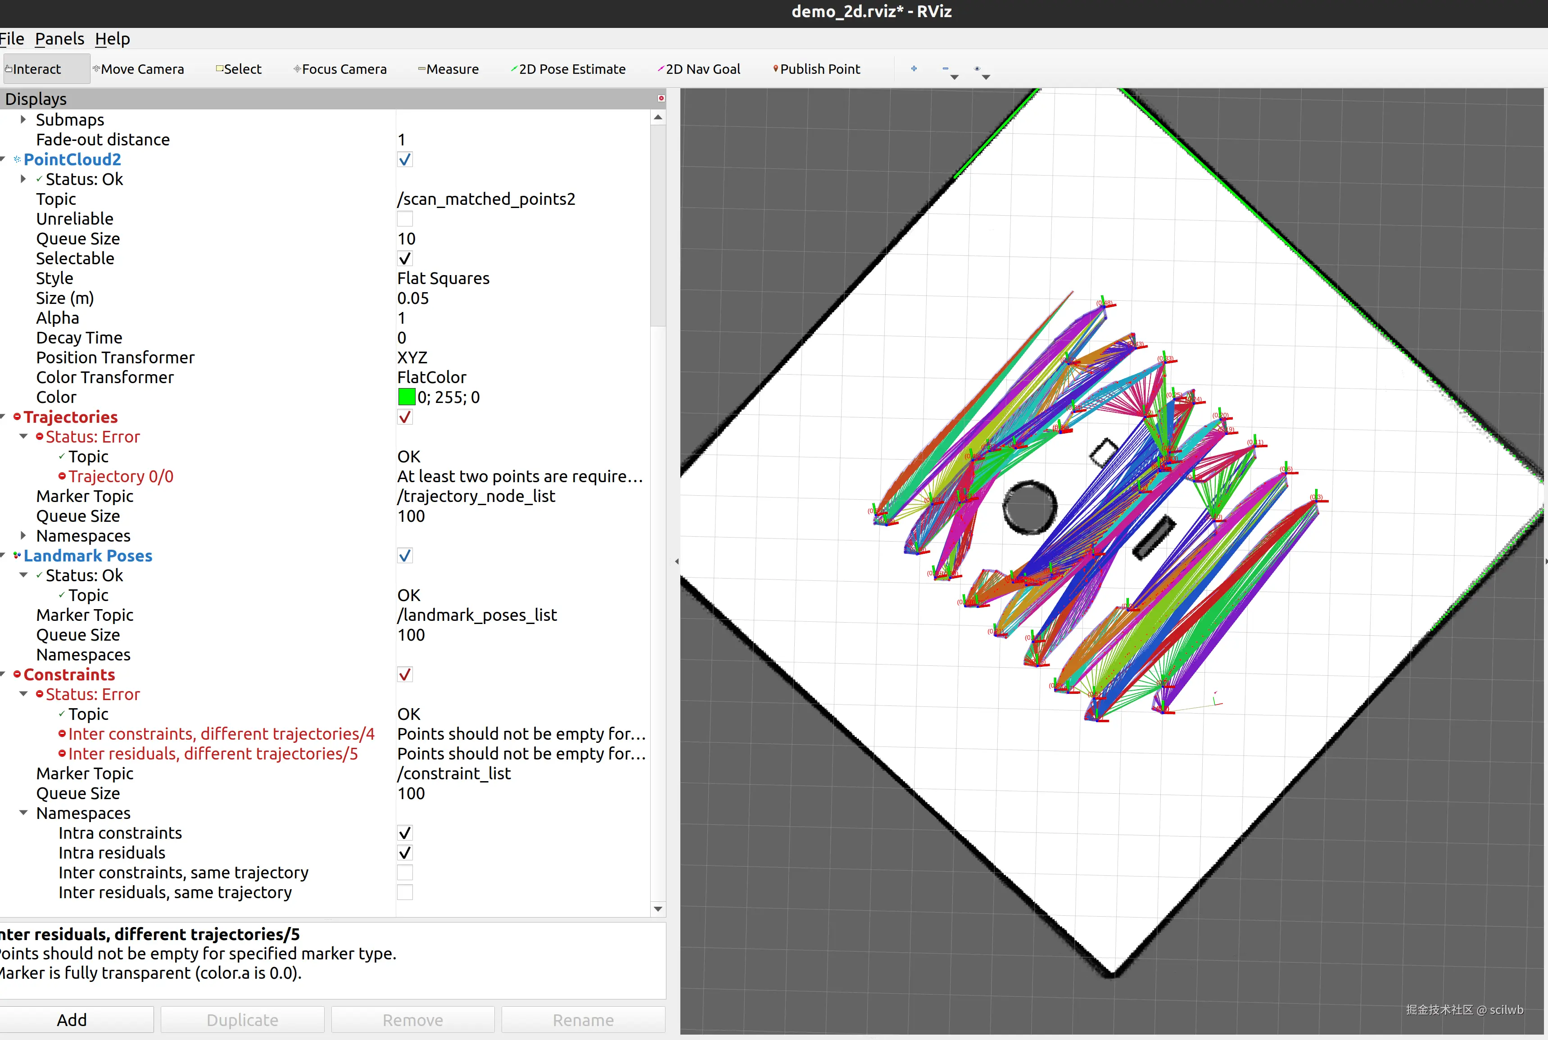Open the Panels menu

coord(59,38)
